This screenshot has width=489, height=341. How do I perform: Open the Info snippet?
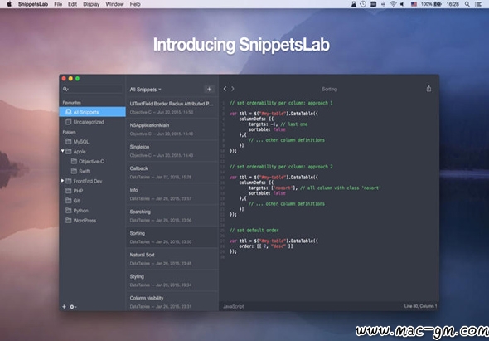click(172, 194)
